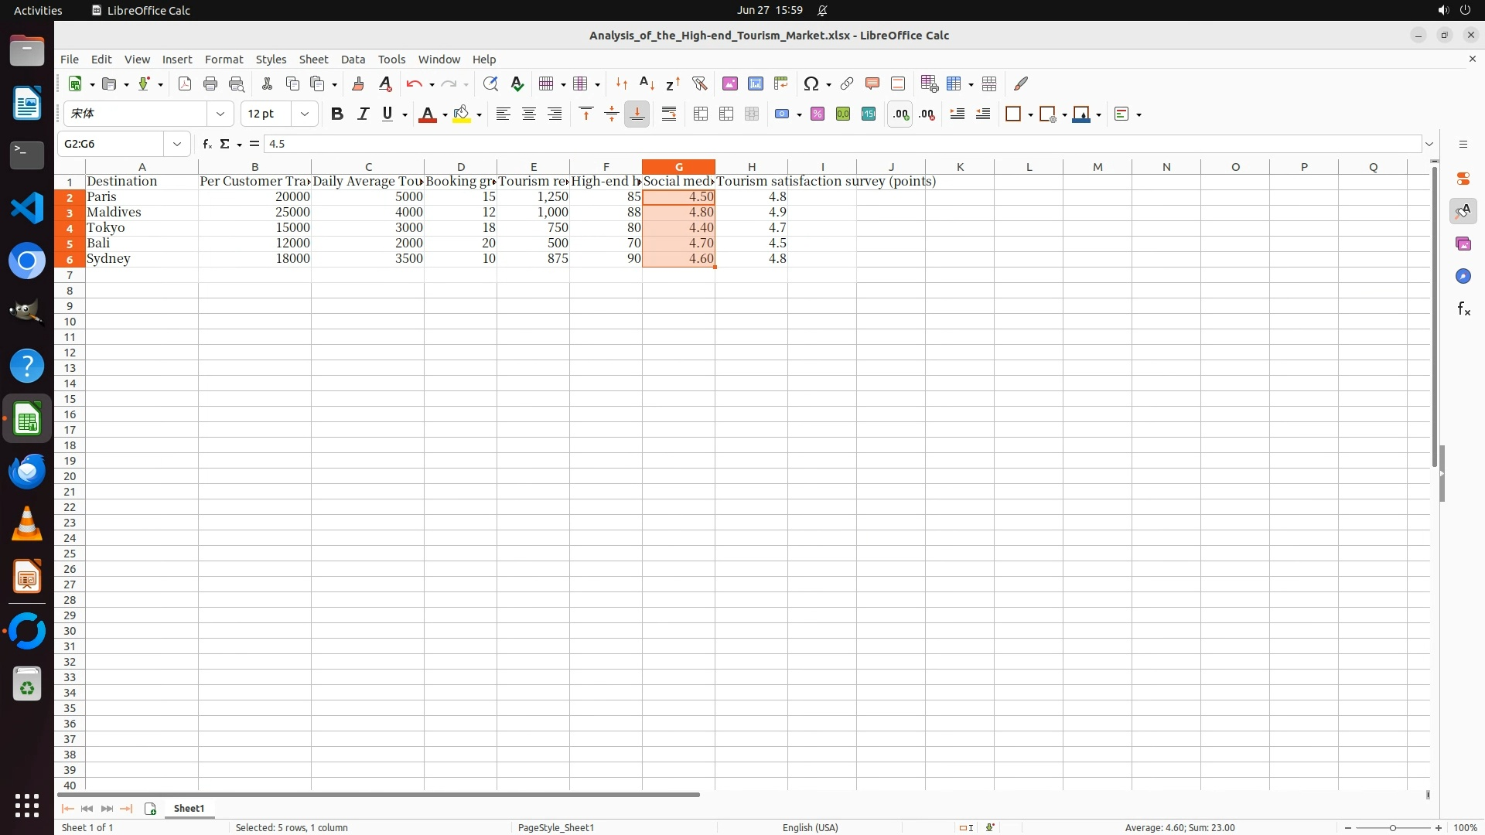Viewport: 1485px width, 835px height.
Task: Click the Print toolbar icon
Action: [x=210, y=83]
